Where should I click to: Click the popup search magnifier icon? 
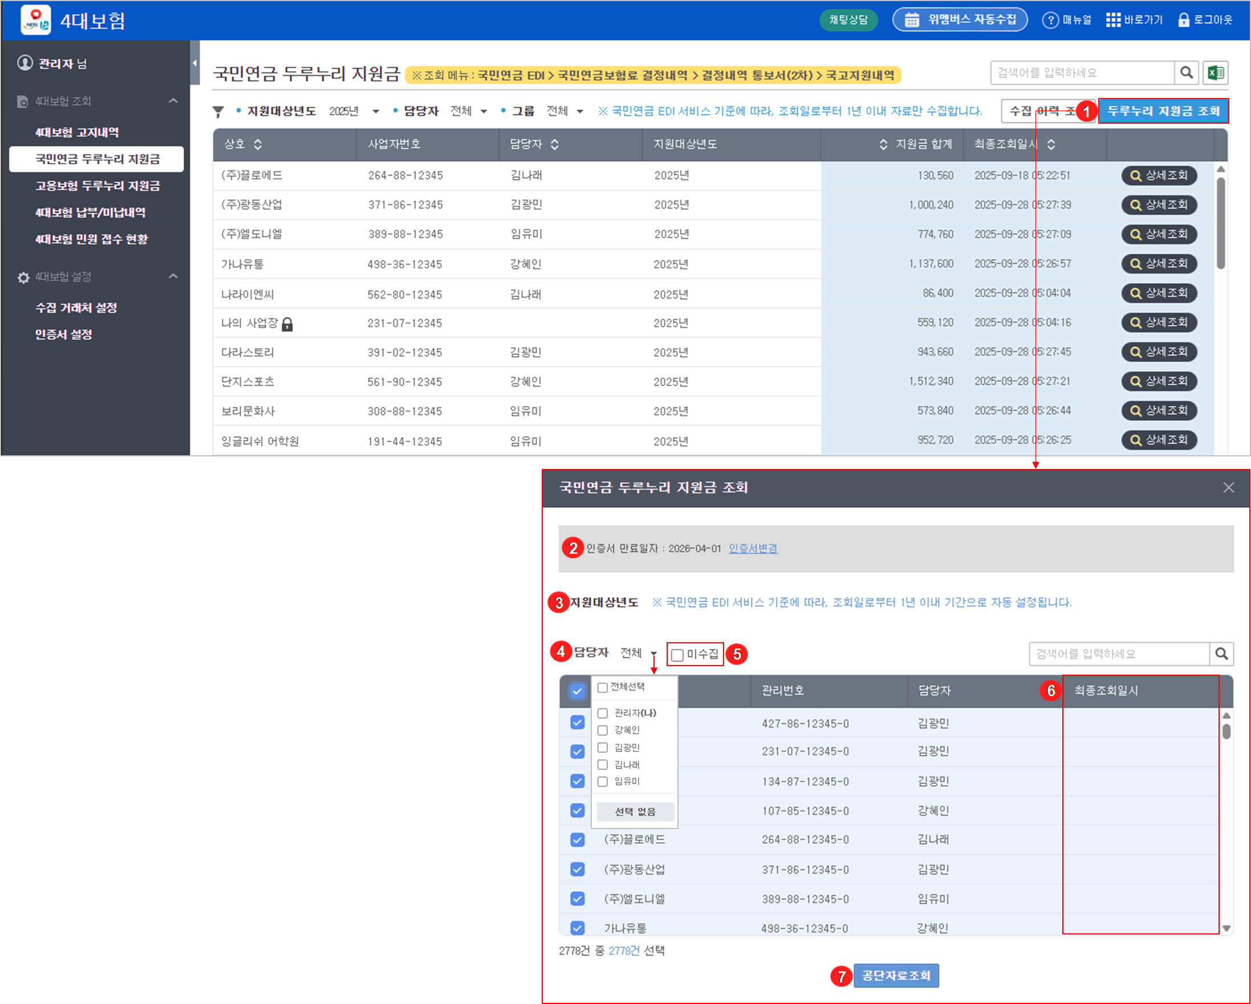[x=1221, y=654]
